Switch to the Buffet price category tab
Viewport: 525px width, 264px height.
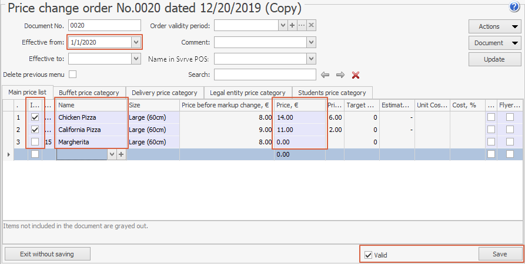(x=89, y=93)
